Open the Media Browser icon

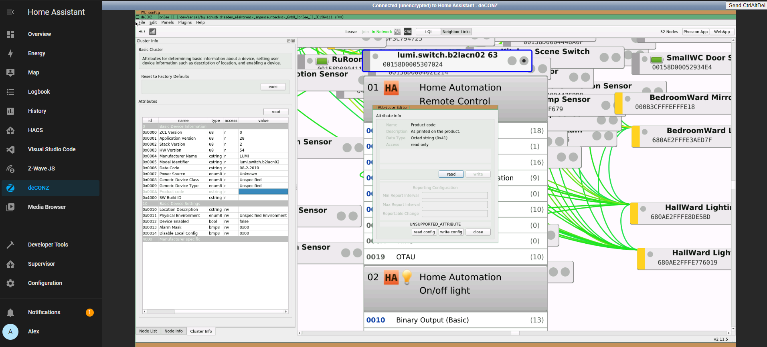click(10, 207)
